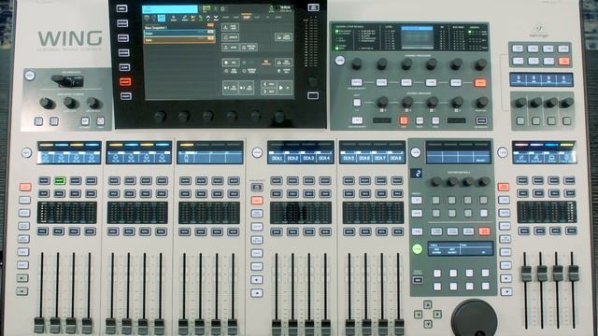Image resolution: width=598 pixels, height=336 pixels.
Task: Mute DCA 1 with its mute button
Action: (277, 231)
